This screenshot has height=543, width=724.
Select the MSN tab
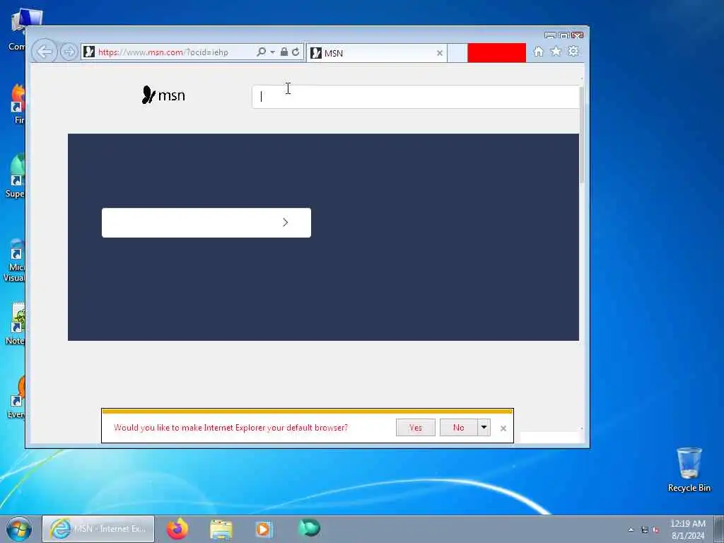(376, 53)
